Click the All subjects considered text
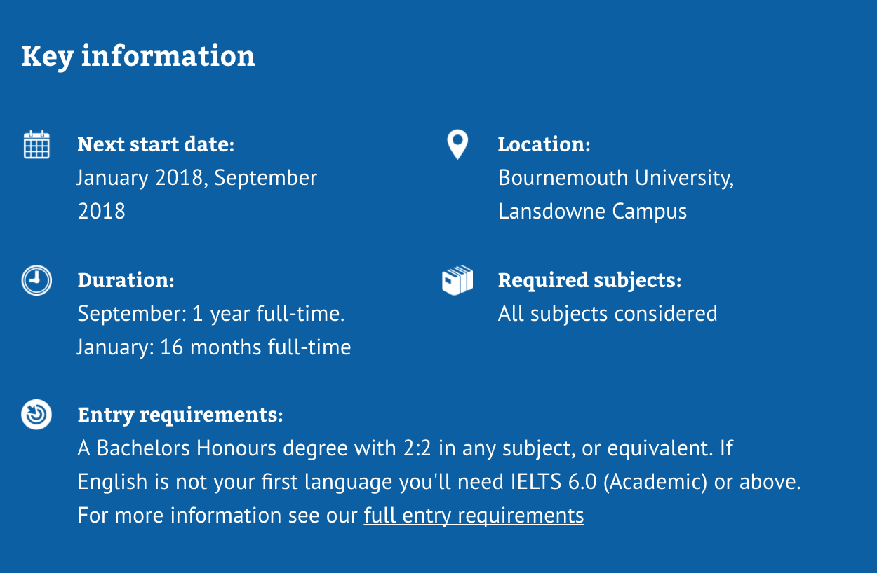This screenshot has height=573, width=877. [x=608, y=314]
